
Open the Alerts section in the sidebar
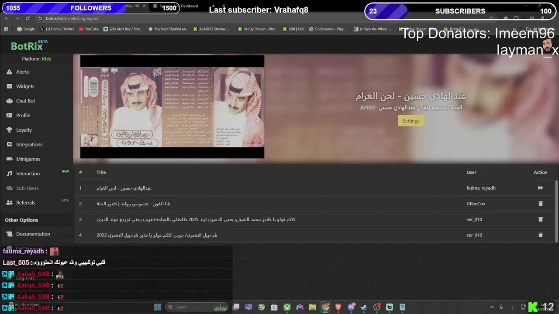click(22, 72)
